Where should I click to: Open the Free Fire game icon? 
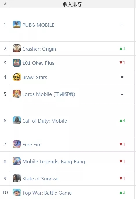point(16,144)
